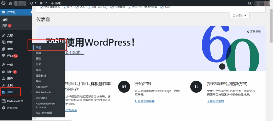This screenshot has height=121, width=273.
Task: Select 阅读 in settings flyout
Action: tap(38, 59)
